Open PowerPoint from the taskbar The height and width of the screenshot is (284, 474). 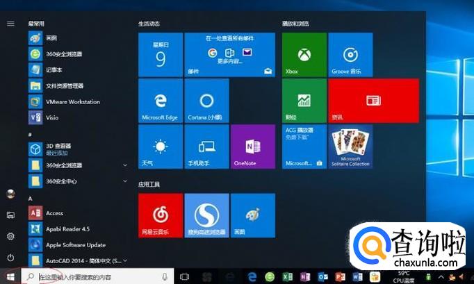(340, 277)
